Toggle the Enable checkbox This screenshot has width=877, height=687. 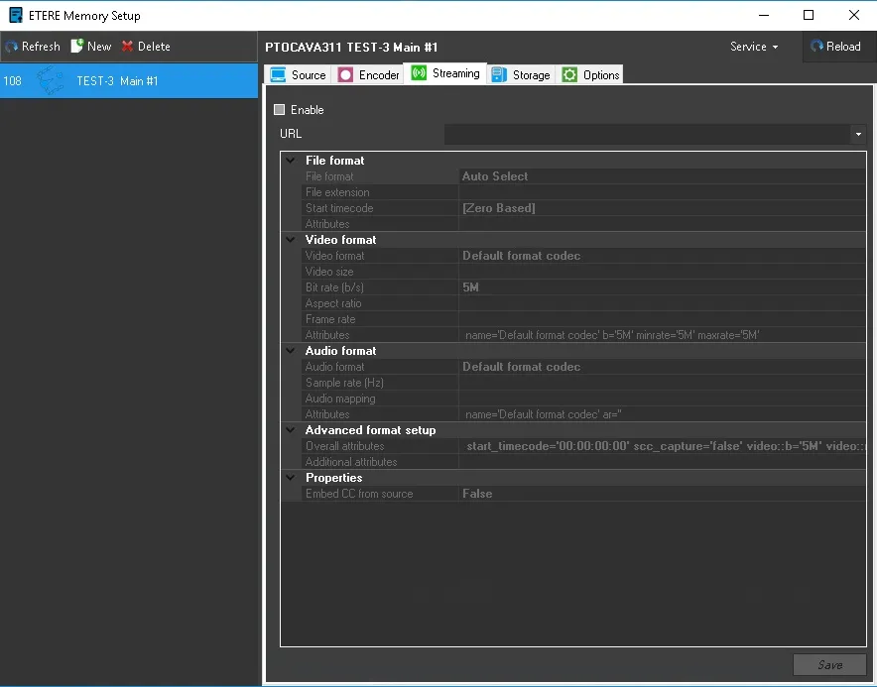tap(279, 110)
